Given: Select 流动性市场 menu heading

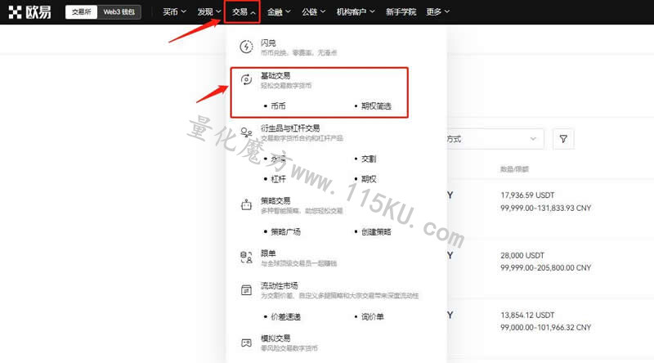Looking at the screenshot, I should [279, 286].
